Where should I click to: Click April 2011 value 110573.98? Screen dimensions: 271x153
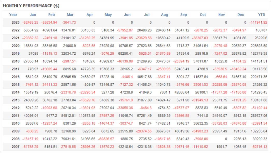[x=87, y=116]
